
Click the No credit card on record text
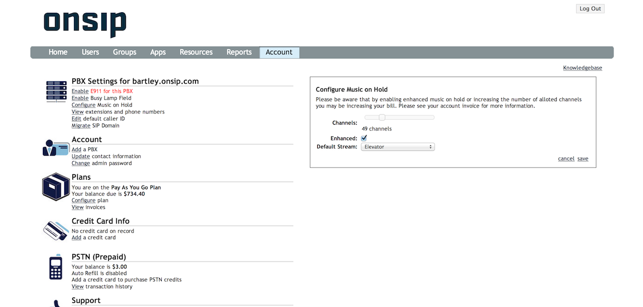(103, 231)
